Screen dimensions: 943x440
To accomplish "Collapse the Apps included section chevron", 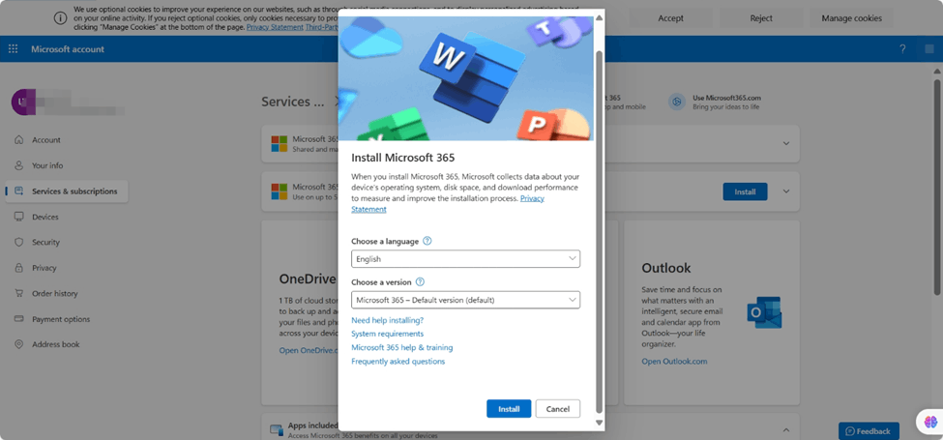I will click(x=786, y=429).
